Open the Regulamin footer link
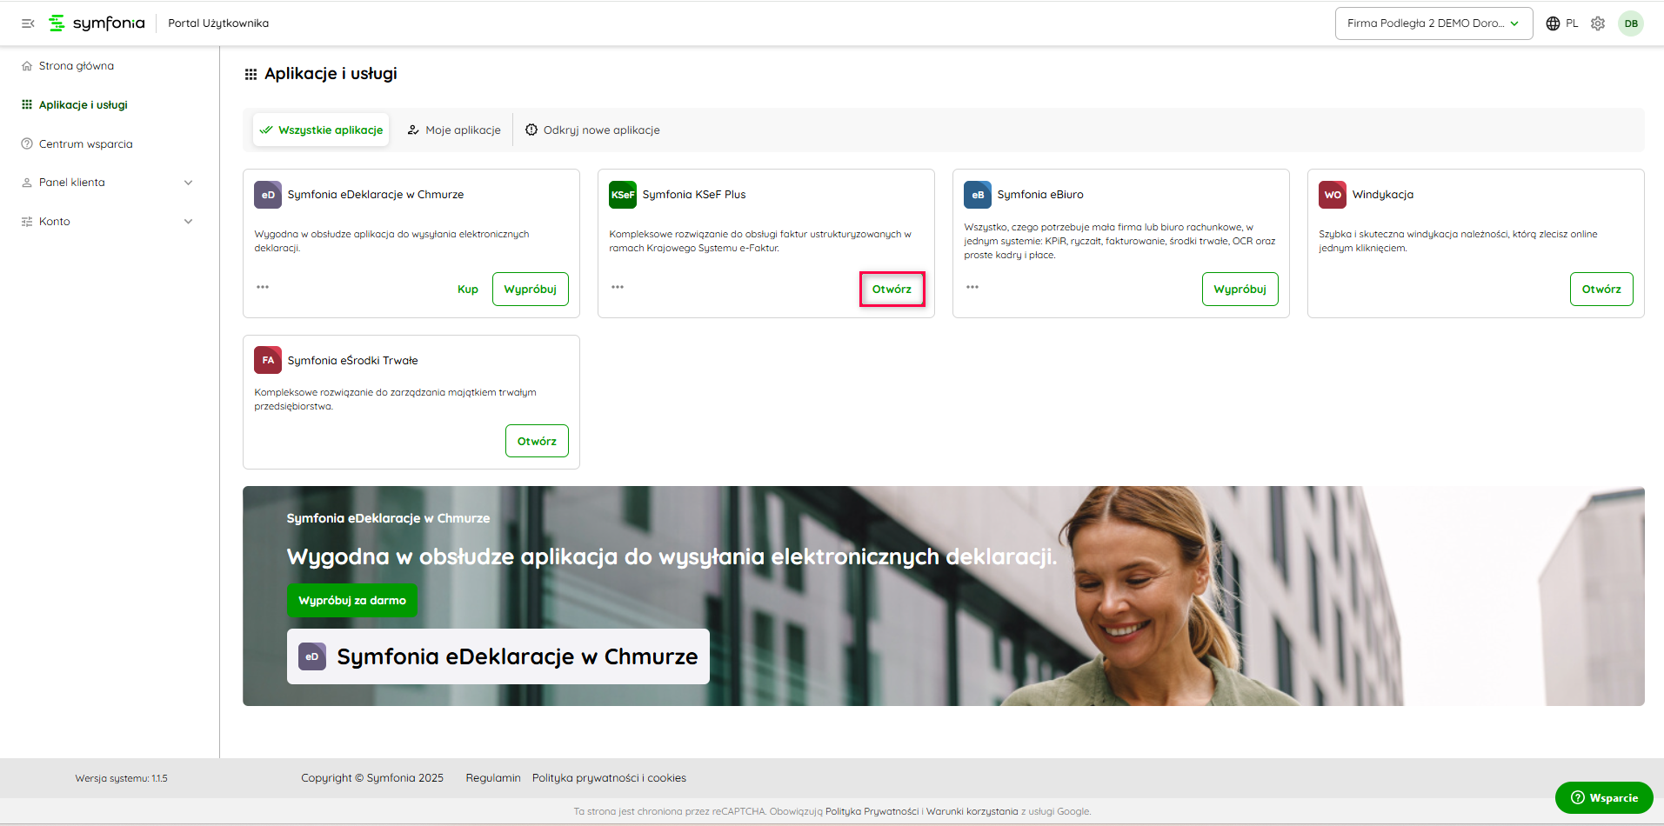The image size is (1664, 826). [492, 778]
